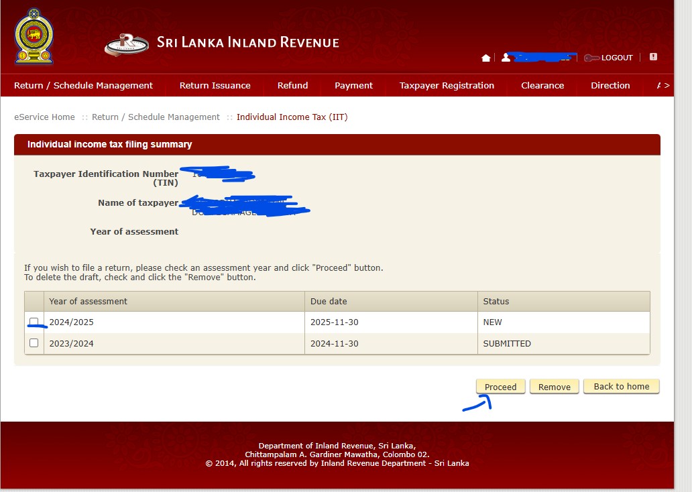This screenshot has height=492, width=692.
Task: Expand the Return Issuance menu
Action: (215, 86)
